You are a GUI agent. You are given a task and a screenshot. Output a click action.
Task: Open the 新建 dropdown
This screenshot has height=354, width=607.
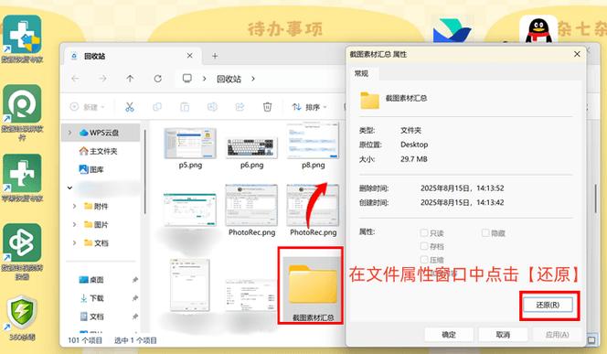tap(88, 107)
